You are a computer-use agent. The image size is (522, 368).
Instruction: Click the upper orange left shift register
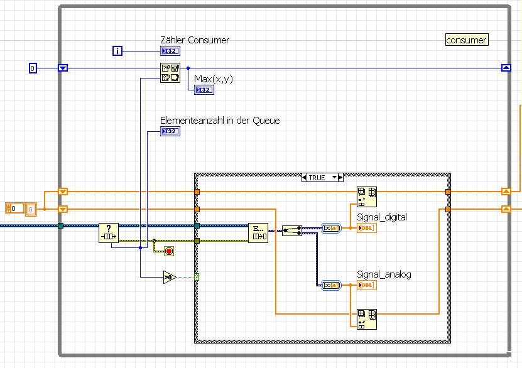[x=63, y=192]
